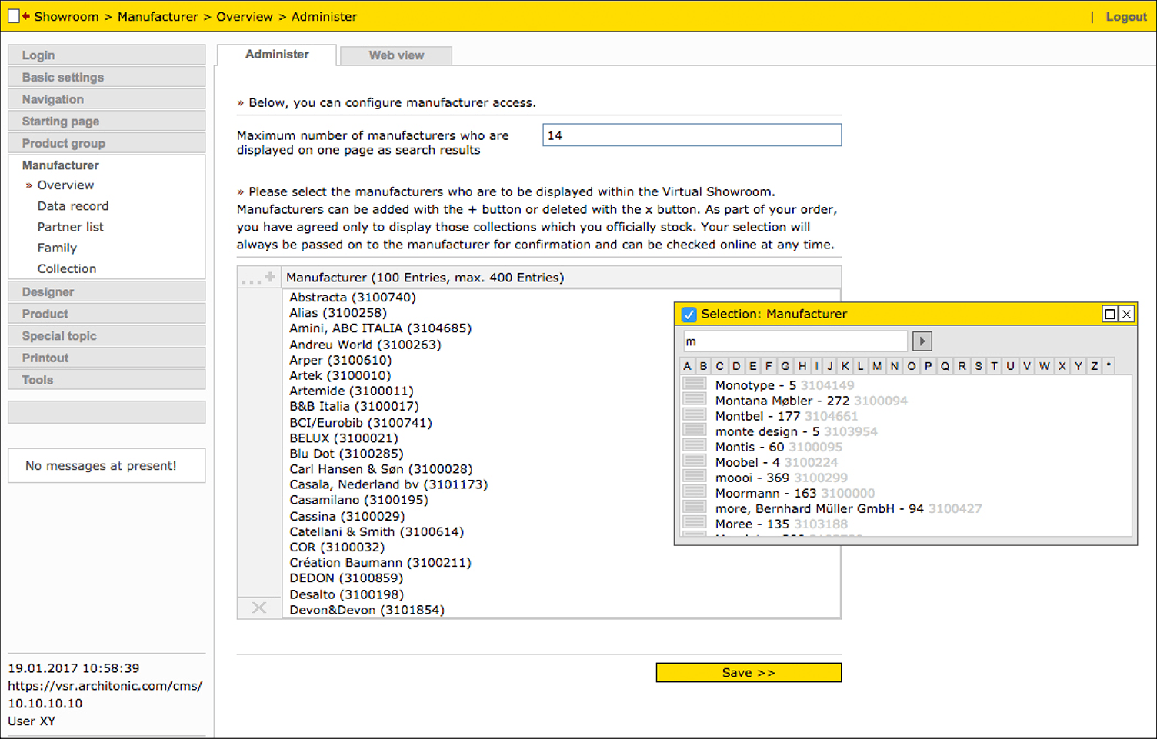Viewport: 1157px width, 739px height.
Task: Select Collection under Manufacturer
Action: click(67, 268)
